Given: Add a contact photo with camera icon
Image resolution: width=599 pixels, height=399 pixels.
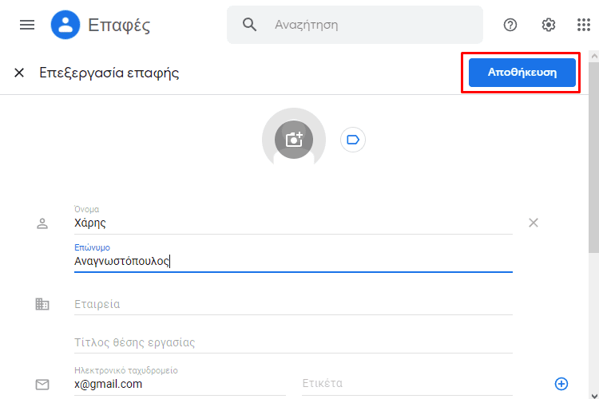Looking at the screenshot, I should 294,140.
